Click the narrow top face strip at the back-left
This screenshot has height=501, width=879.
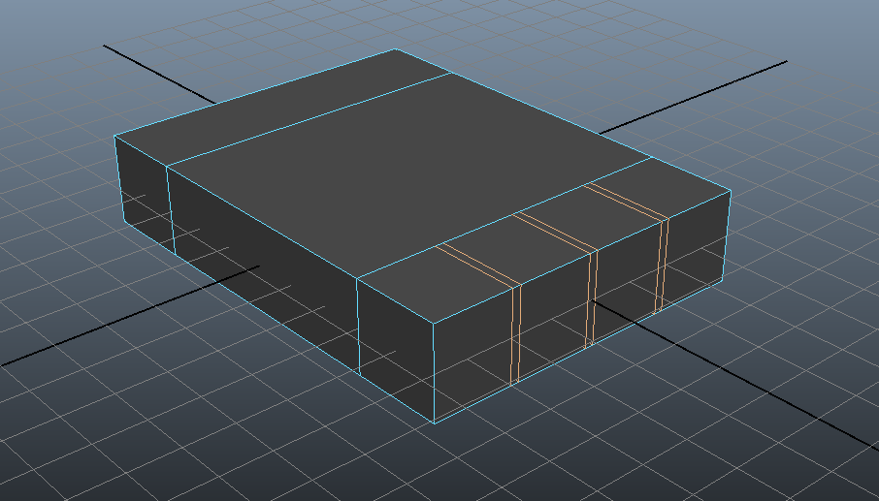[x=281, y=109]
